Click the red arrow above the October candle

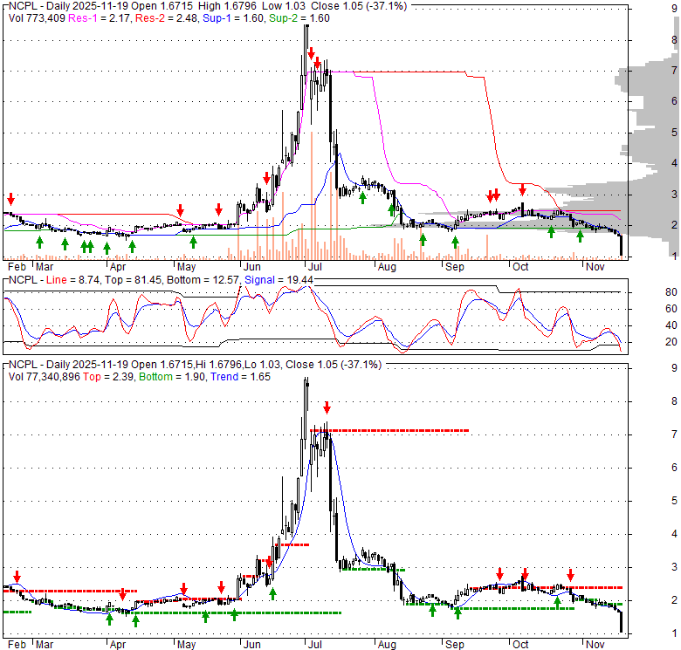click(x=522, y=189)
